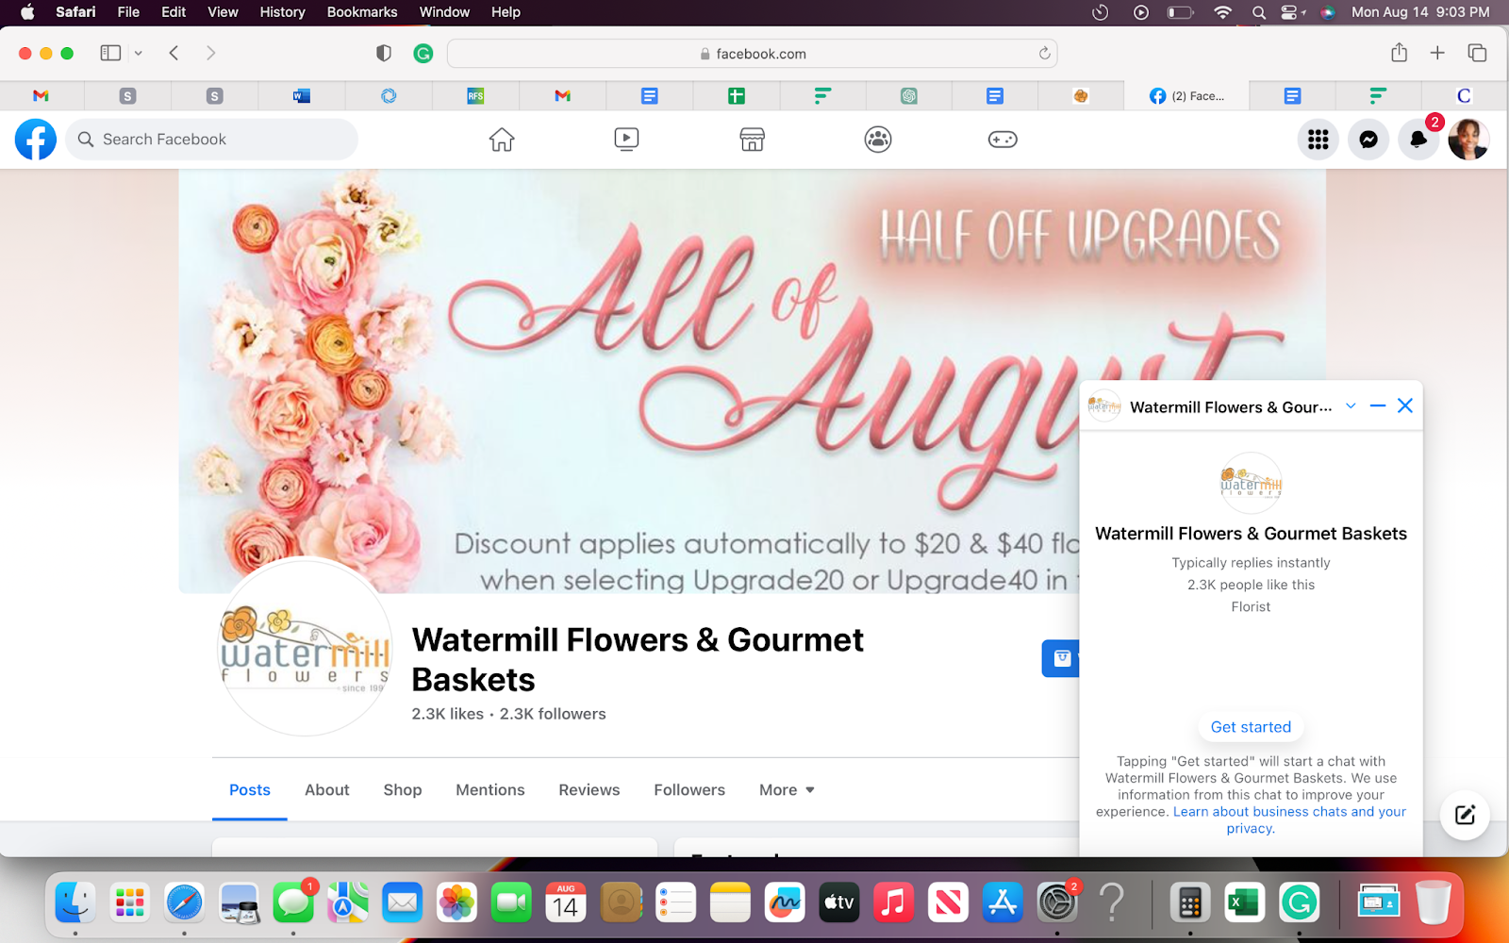Screen dimensions: 1509x943
Task: Open the Facebook menu grid icon
Action: [x=1318, y=140]
